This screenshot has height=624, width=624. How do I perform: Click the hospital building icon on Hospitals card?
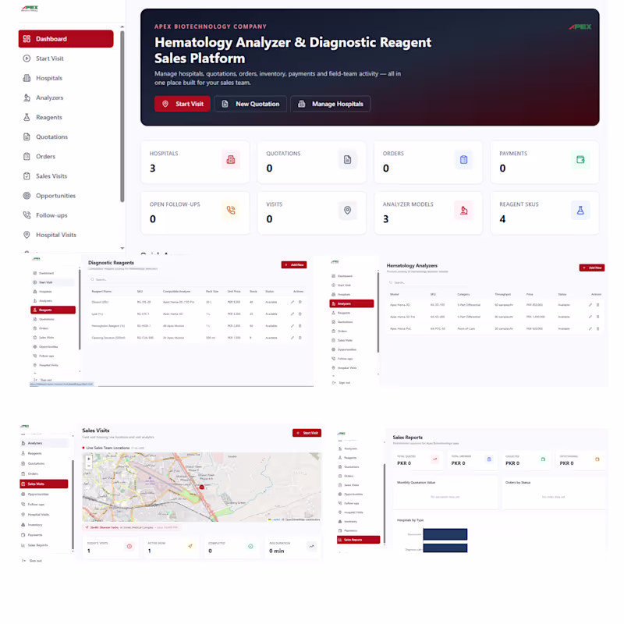pos(231,160)
